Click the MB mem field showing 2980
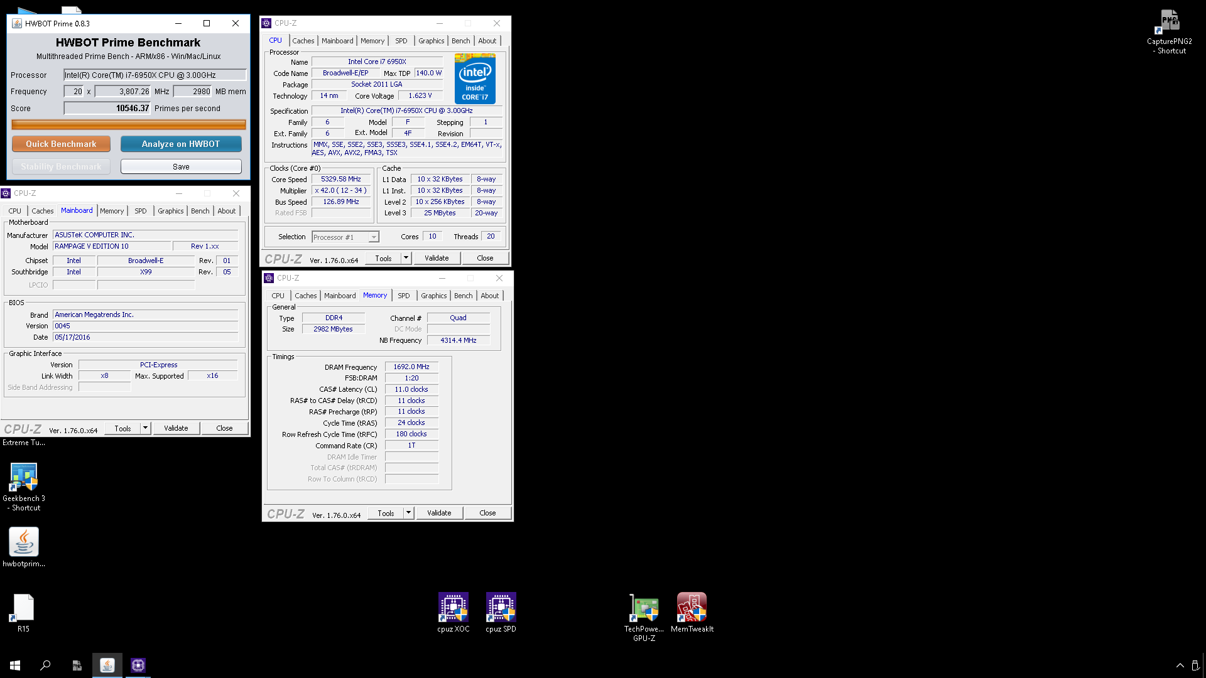Viewport: 1206px width, 678px height. pyautogui.click(x=192, y=92)
